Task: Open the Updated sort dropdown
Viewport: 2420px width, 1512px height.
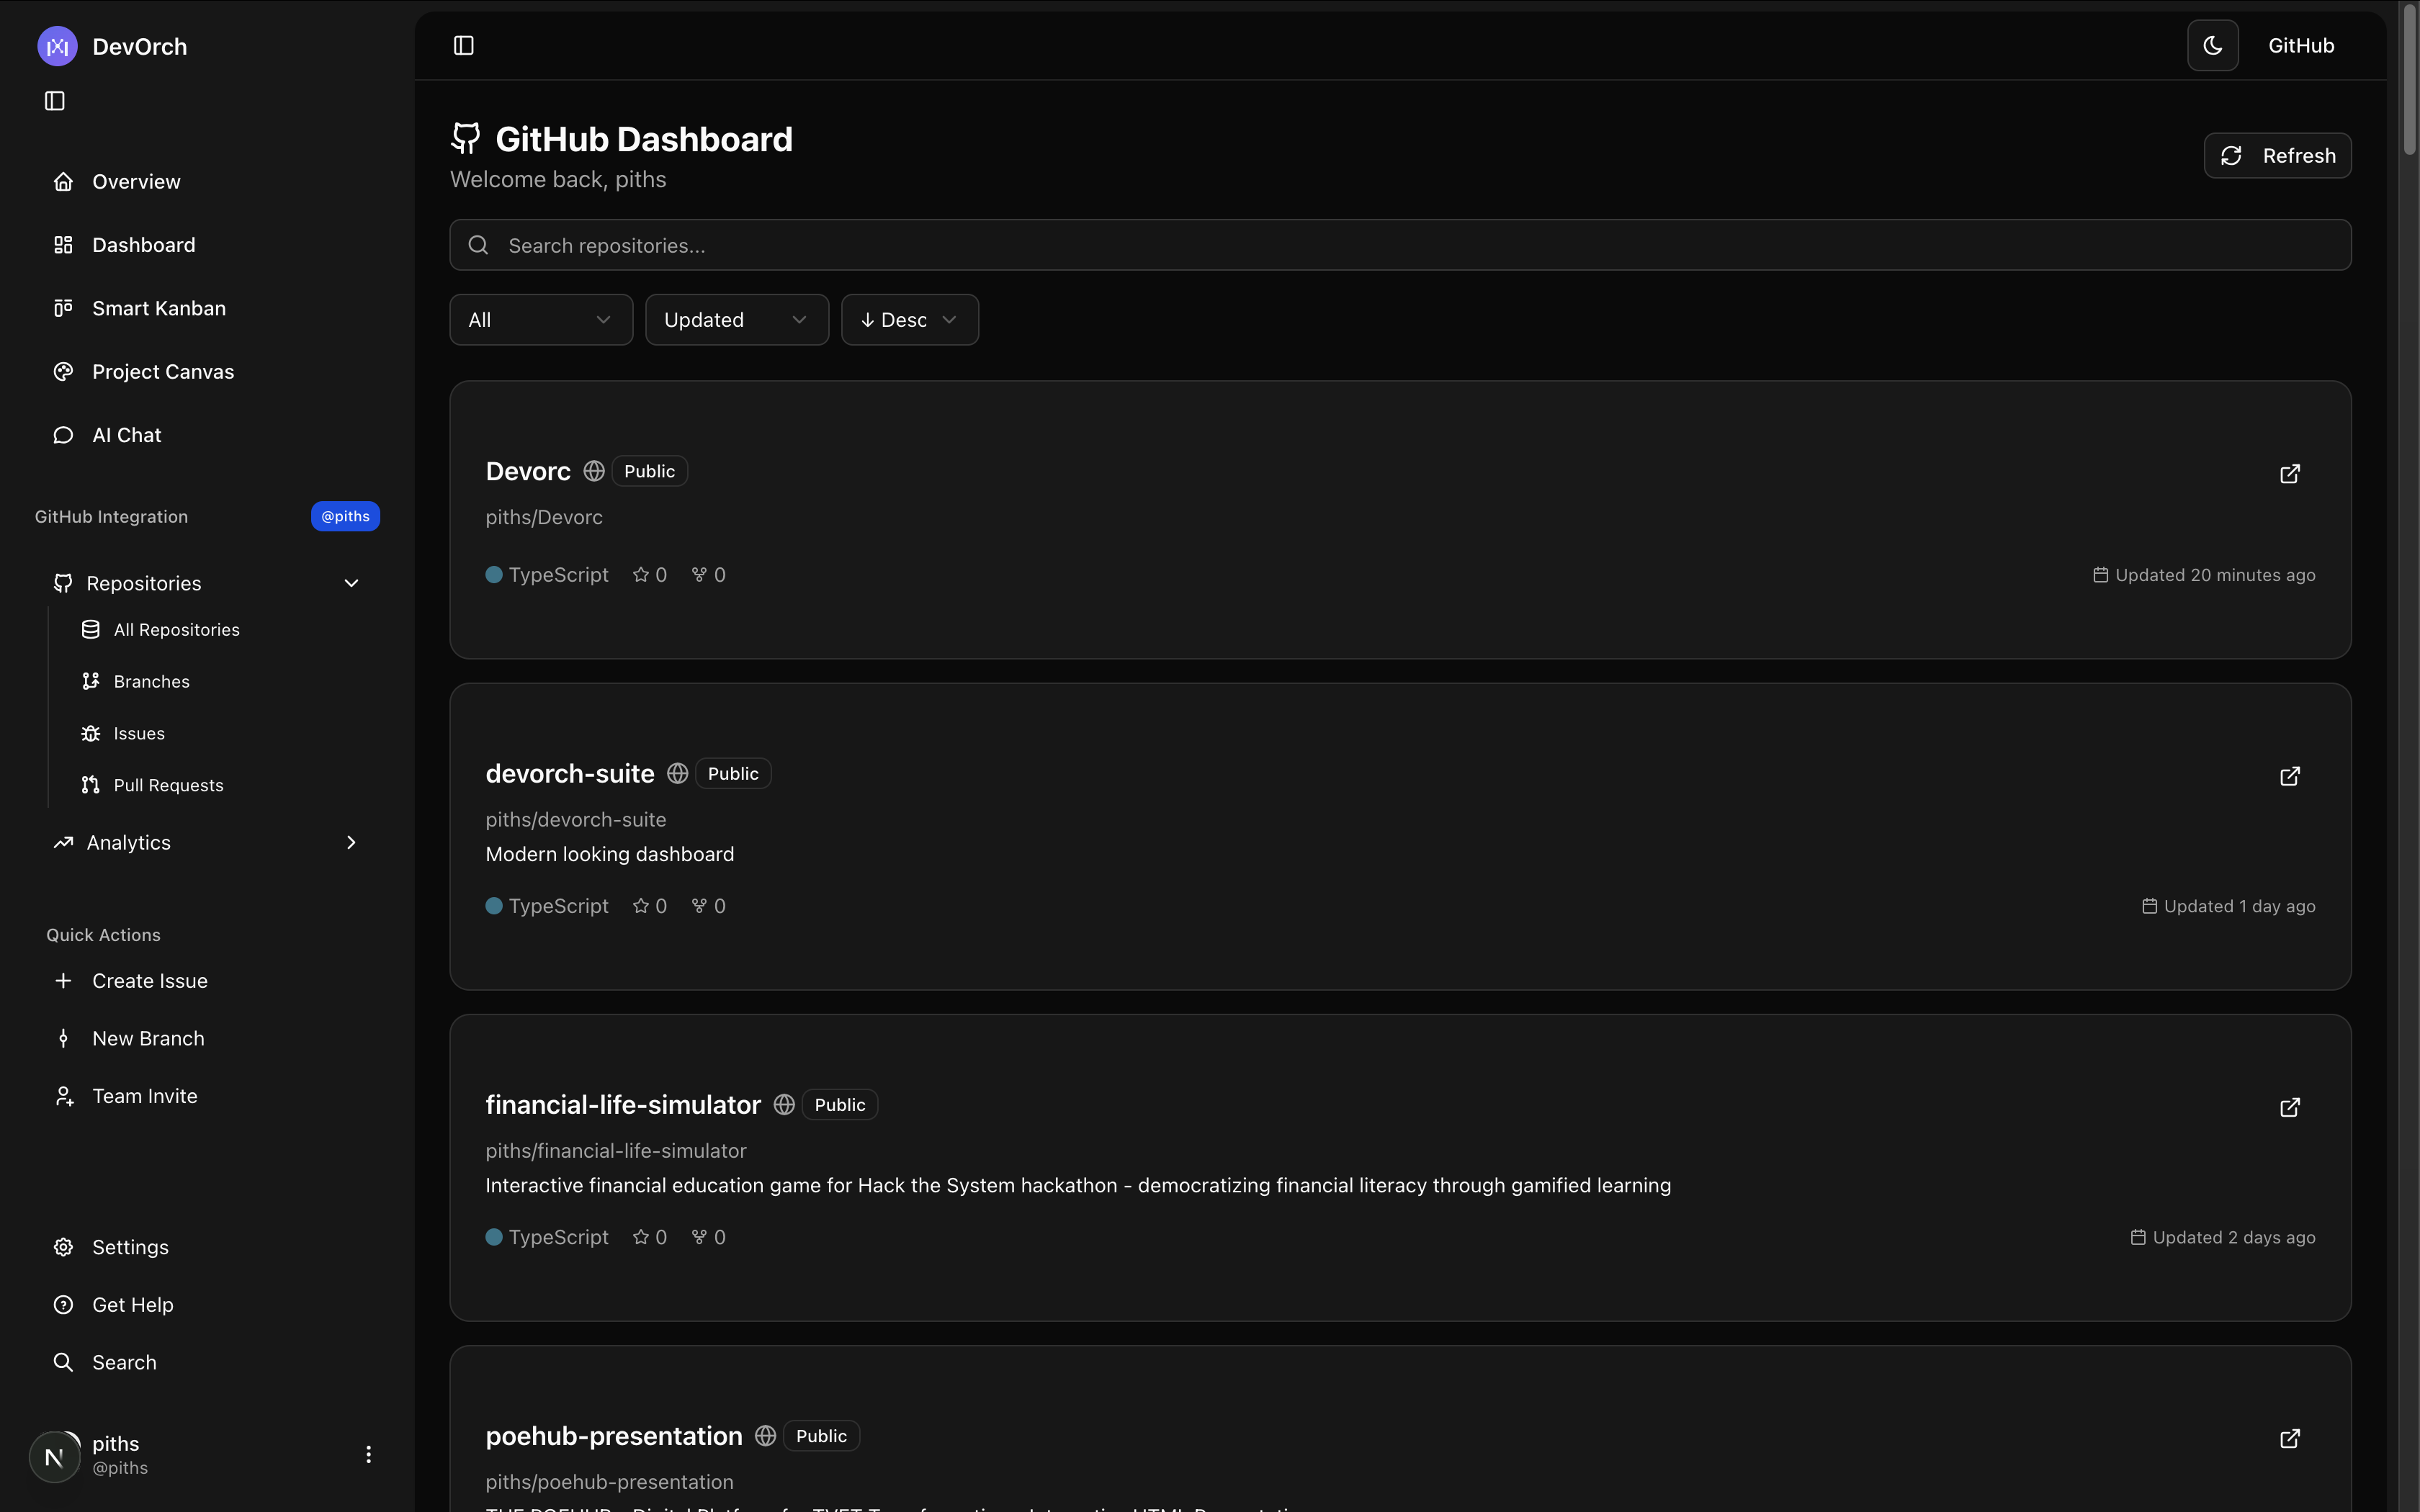Action: 736,320
